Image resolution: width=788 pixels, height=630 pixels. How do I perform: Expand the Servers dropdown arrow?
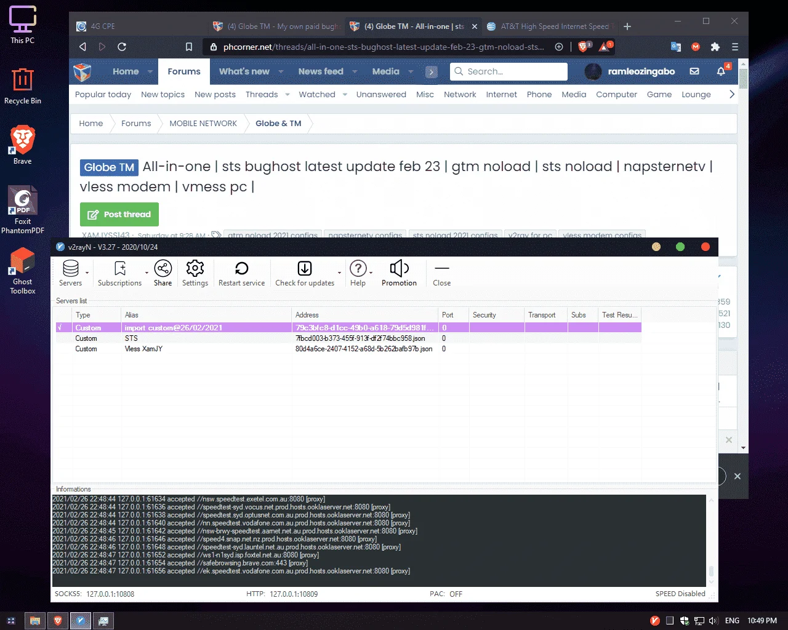coord(87,273)
